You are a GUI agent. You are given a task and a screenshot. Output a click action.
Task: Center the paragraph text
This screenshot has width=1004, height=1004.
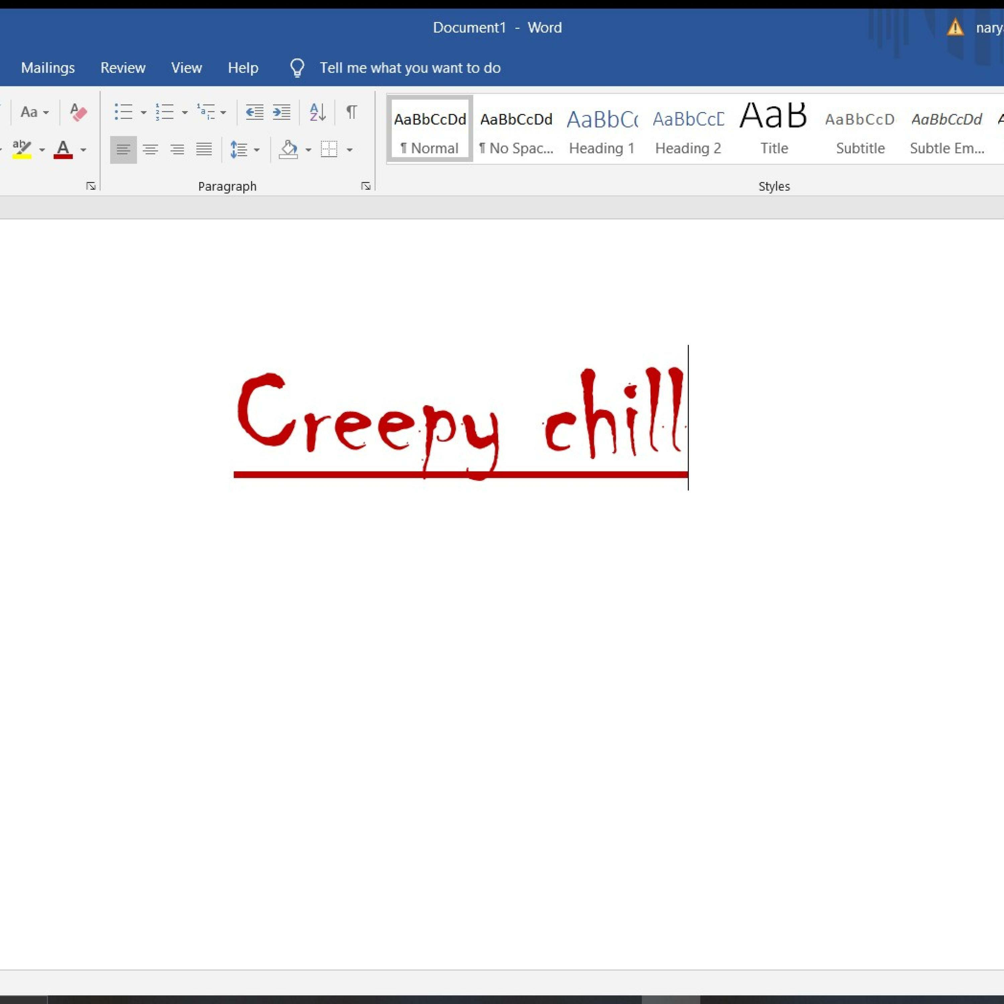151,150
